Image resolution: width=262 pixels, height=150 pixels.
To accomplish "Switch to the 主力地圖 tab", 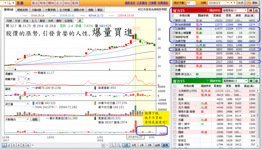I will click(x=65, y=10).
